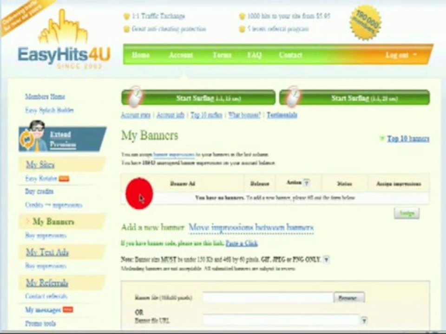446x334 pixels.
Task: Open My Sites in sidebar
Action: 40,164
